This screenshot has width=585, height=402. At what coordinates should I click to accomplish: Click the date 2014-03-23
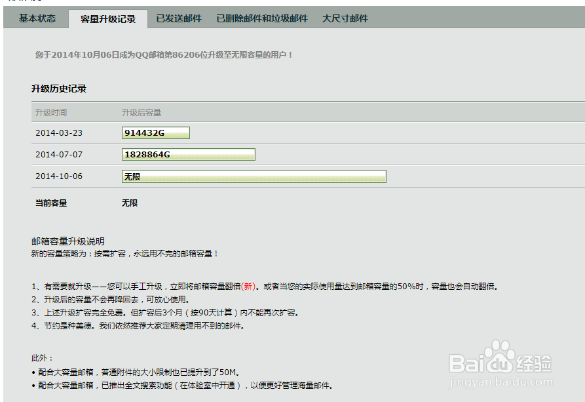pyautogui.click(x=59, y=133)
